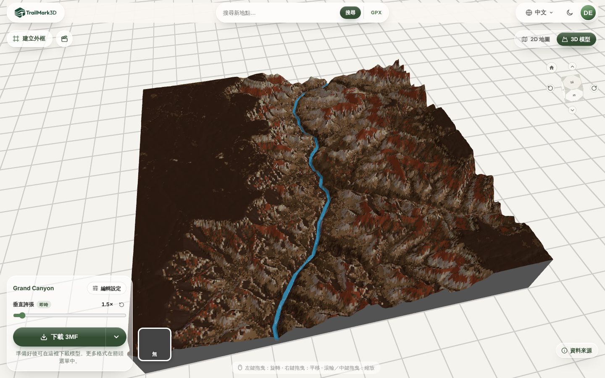This screenshot has width=605, height=378.
Task: Rotate the model clockwise
Action: pos(594,88)
